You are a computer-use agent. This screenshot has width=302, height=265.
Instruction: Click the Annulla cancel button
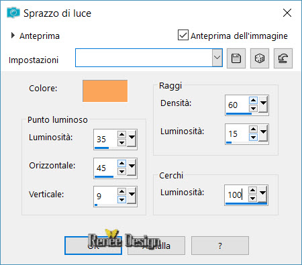pyautogui.click(x=156, y=246)
